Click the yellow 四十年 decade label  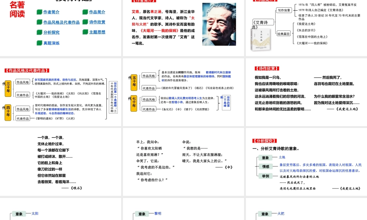tap(8, 113)
